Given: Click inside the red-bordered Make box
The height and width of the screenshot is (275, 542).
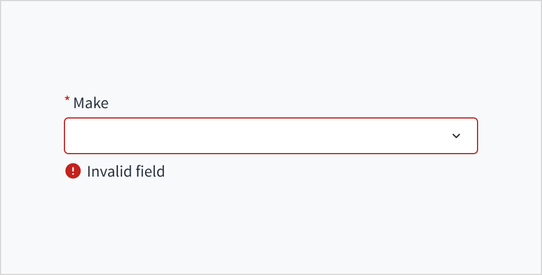Looking at the screenshot, I should pyautogui.click(x=259, y=136).
